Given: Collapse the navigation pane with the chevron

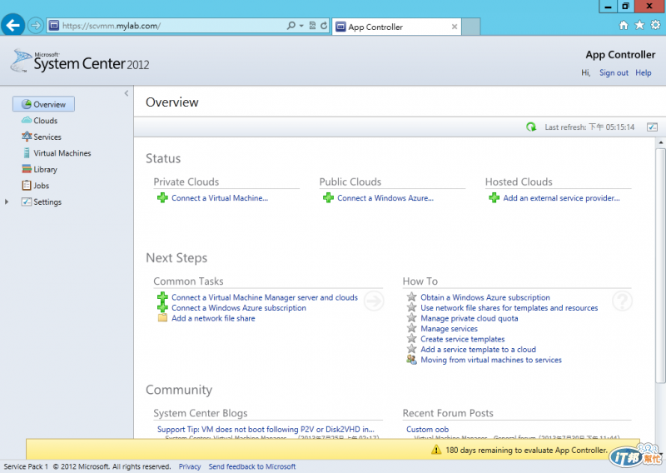Looking at the screenshot, I should pos(127,93).
